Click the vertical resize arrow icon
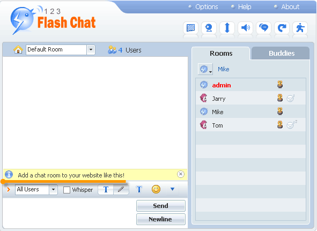317x231 pixels. tap(227, 28)
